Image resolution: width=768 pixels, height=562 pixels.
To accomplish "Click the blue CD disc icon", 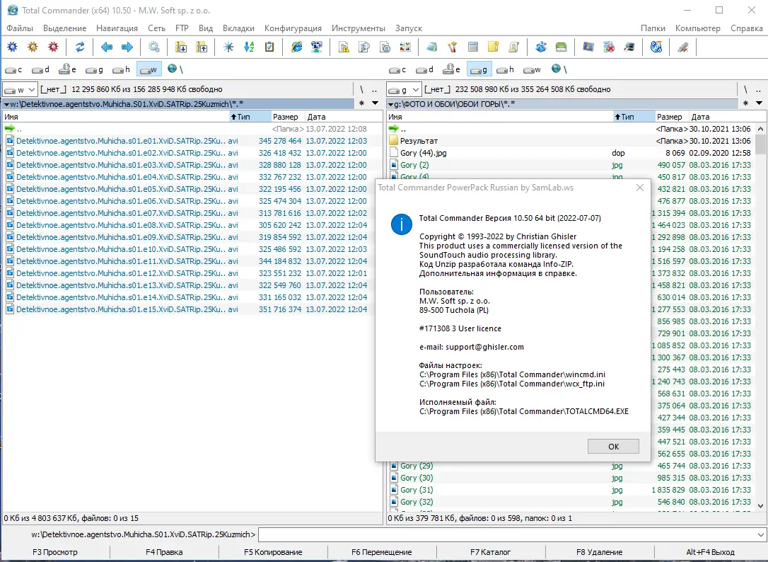I will (656, 47).
